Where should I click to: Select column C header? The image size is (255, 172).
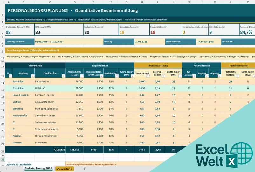[x=50, y=2]
